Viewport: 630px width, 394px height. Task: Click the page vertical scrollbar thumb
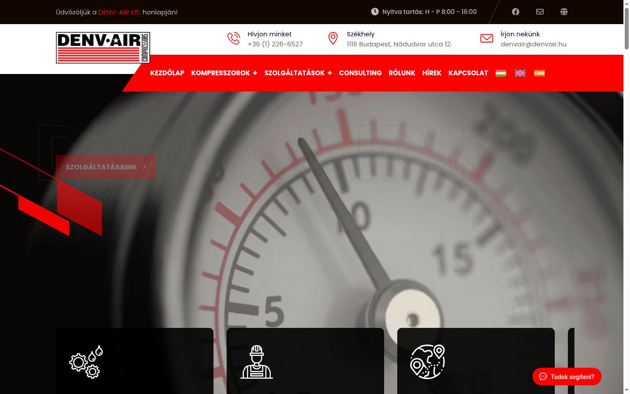[626, 28]
